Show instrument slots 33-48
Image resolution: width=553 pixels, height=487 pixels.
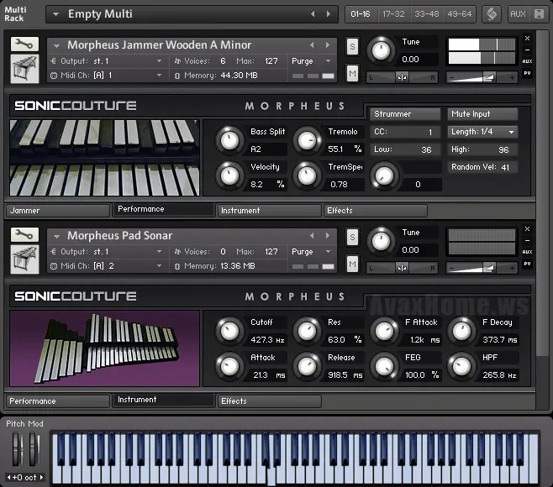coord(426,14)
